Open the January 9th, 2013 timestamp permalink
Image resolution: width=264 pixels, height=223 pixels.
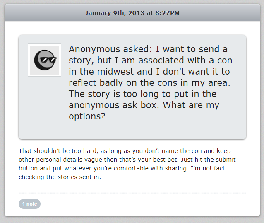click(x=132, y=13)
